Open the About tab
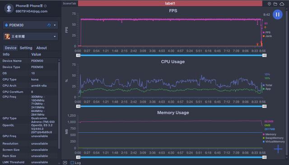This screenshot has width=289, height=165. (42, 48)
